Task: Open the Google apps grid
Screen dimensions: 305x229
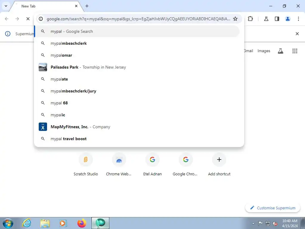Action: (295, 51)
